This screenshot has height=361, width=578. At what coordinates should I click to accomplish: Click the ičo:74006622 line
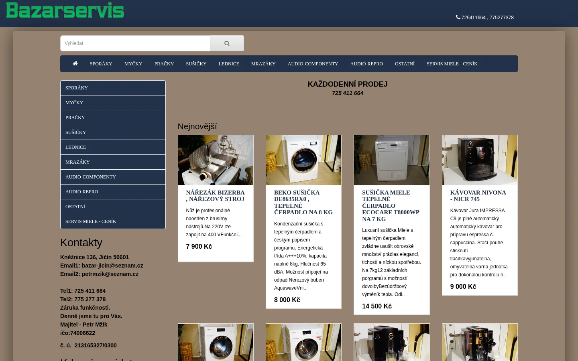click(x=78, y=333)
